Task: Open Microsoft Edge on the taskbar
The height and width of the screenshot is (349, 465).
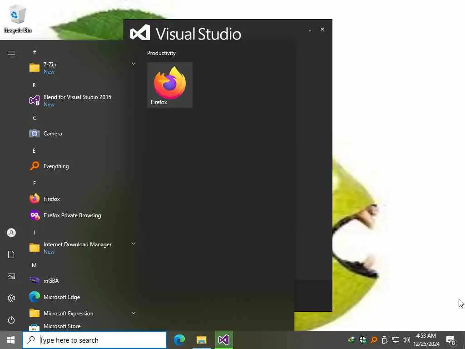Action: point(179,340)
